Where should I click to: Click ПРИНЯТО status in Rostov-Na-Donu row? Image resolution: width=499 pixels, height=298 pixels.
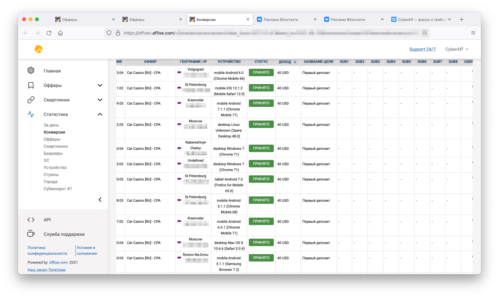tap(261, 258)
